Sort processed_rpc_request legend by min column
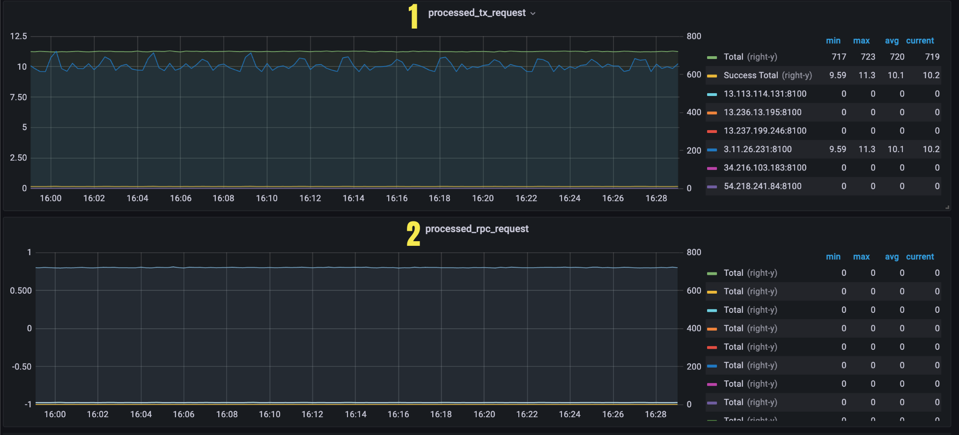Image resolution: width=959 pixels, height=435 pixels. coord(833,257)
